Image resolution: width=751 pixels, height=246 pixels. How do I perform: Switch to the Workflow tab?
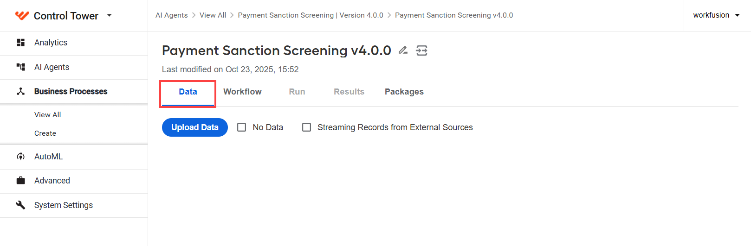pos(242,92)
